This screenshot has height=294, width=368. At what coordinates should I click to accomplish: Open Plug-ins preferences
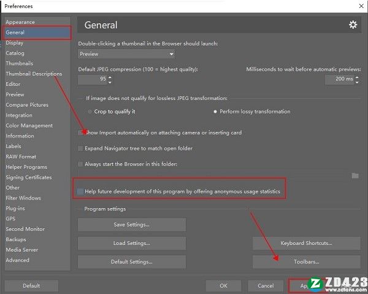15,208
